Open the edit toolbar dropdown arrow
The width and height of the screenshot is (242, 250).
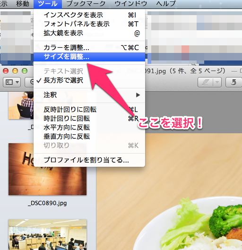tap(217, 82)
